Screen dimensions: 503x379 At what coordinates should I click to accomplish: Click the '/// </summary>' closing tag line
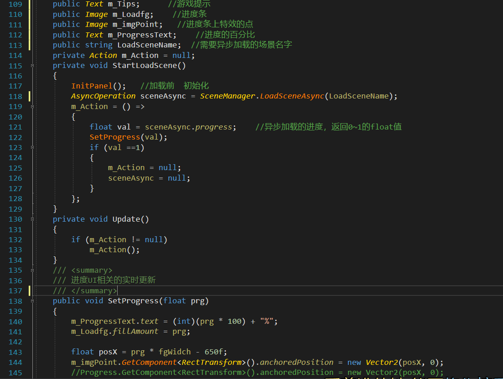(85, 291)
